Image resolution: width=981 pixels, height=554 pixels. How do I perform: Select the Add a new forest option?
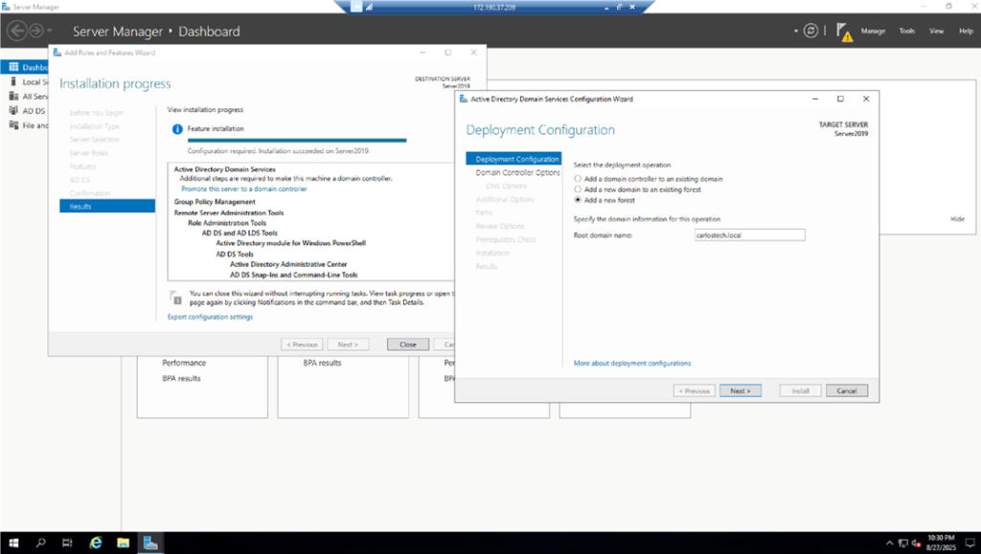coord(578,201)
